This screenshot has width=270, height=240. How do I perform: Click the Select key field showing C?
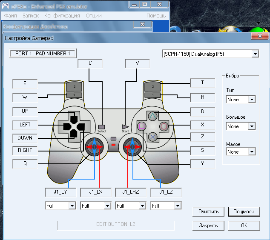[90, 63]
